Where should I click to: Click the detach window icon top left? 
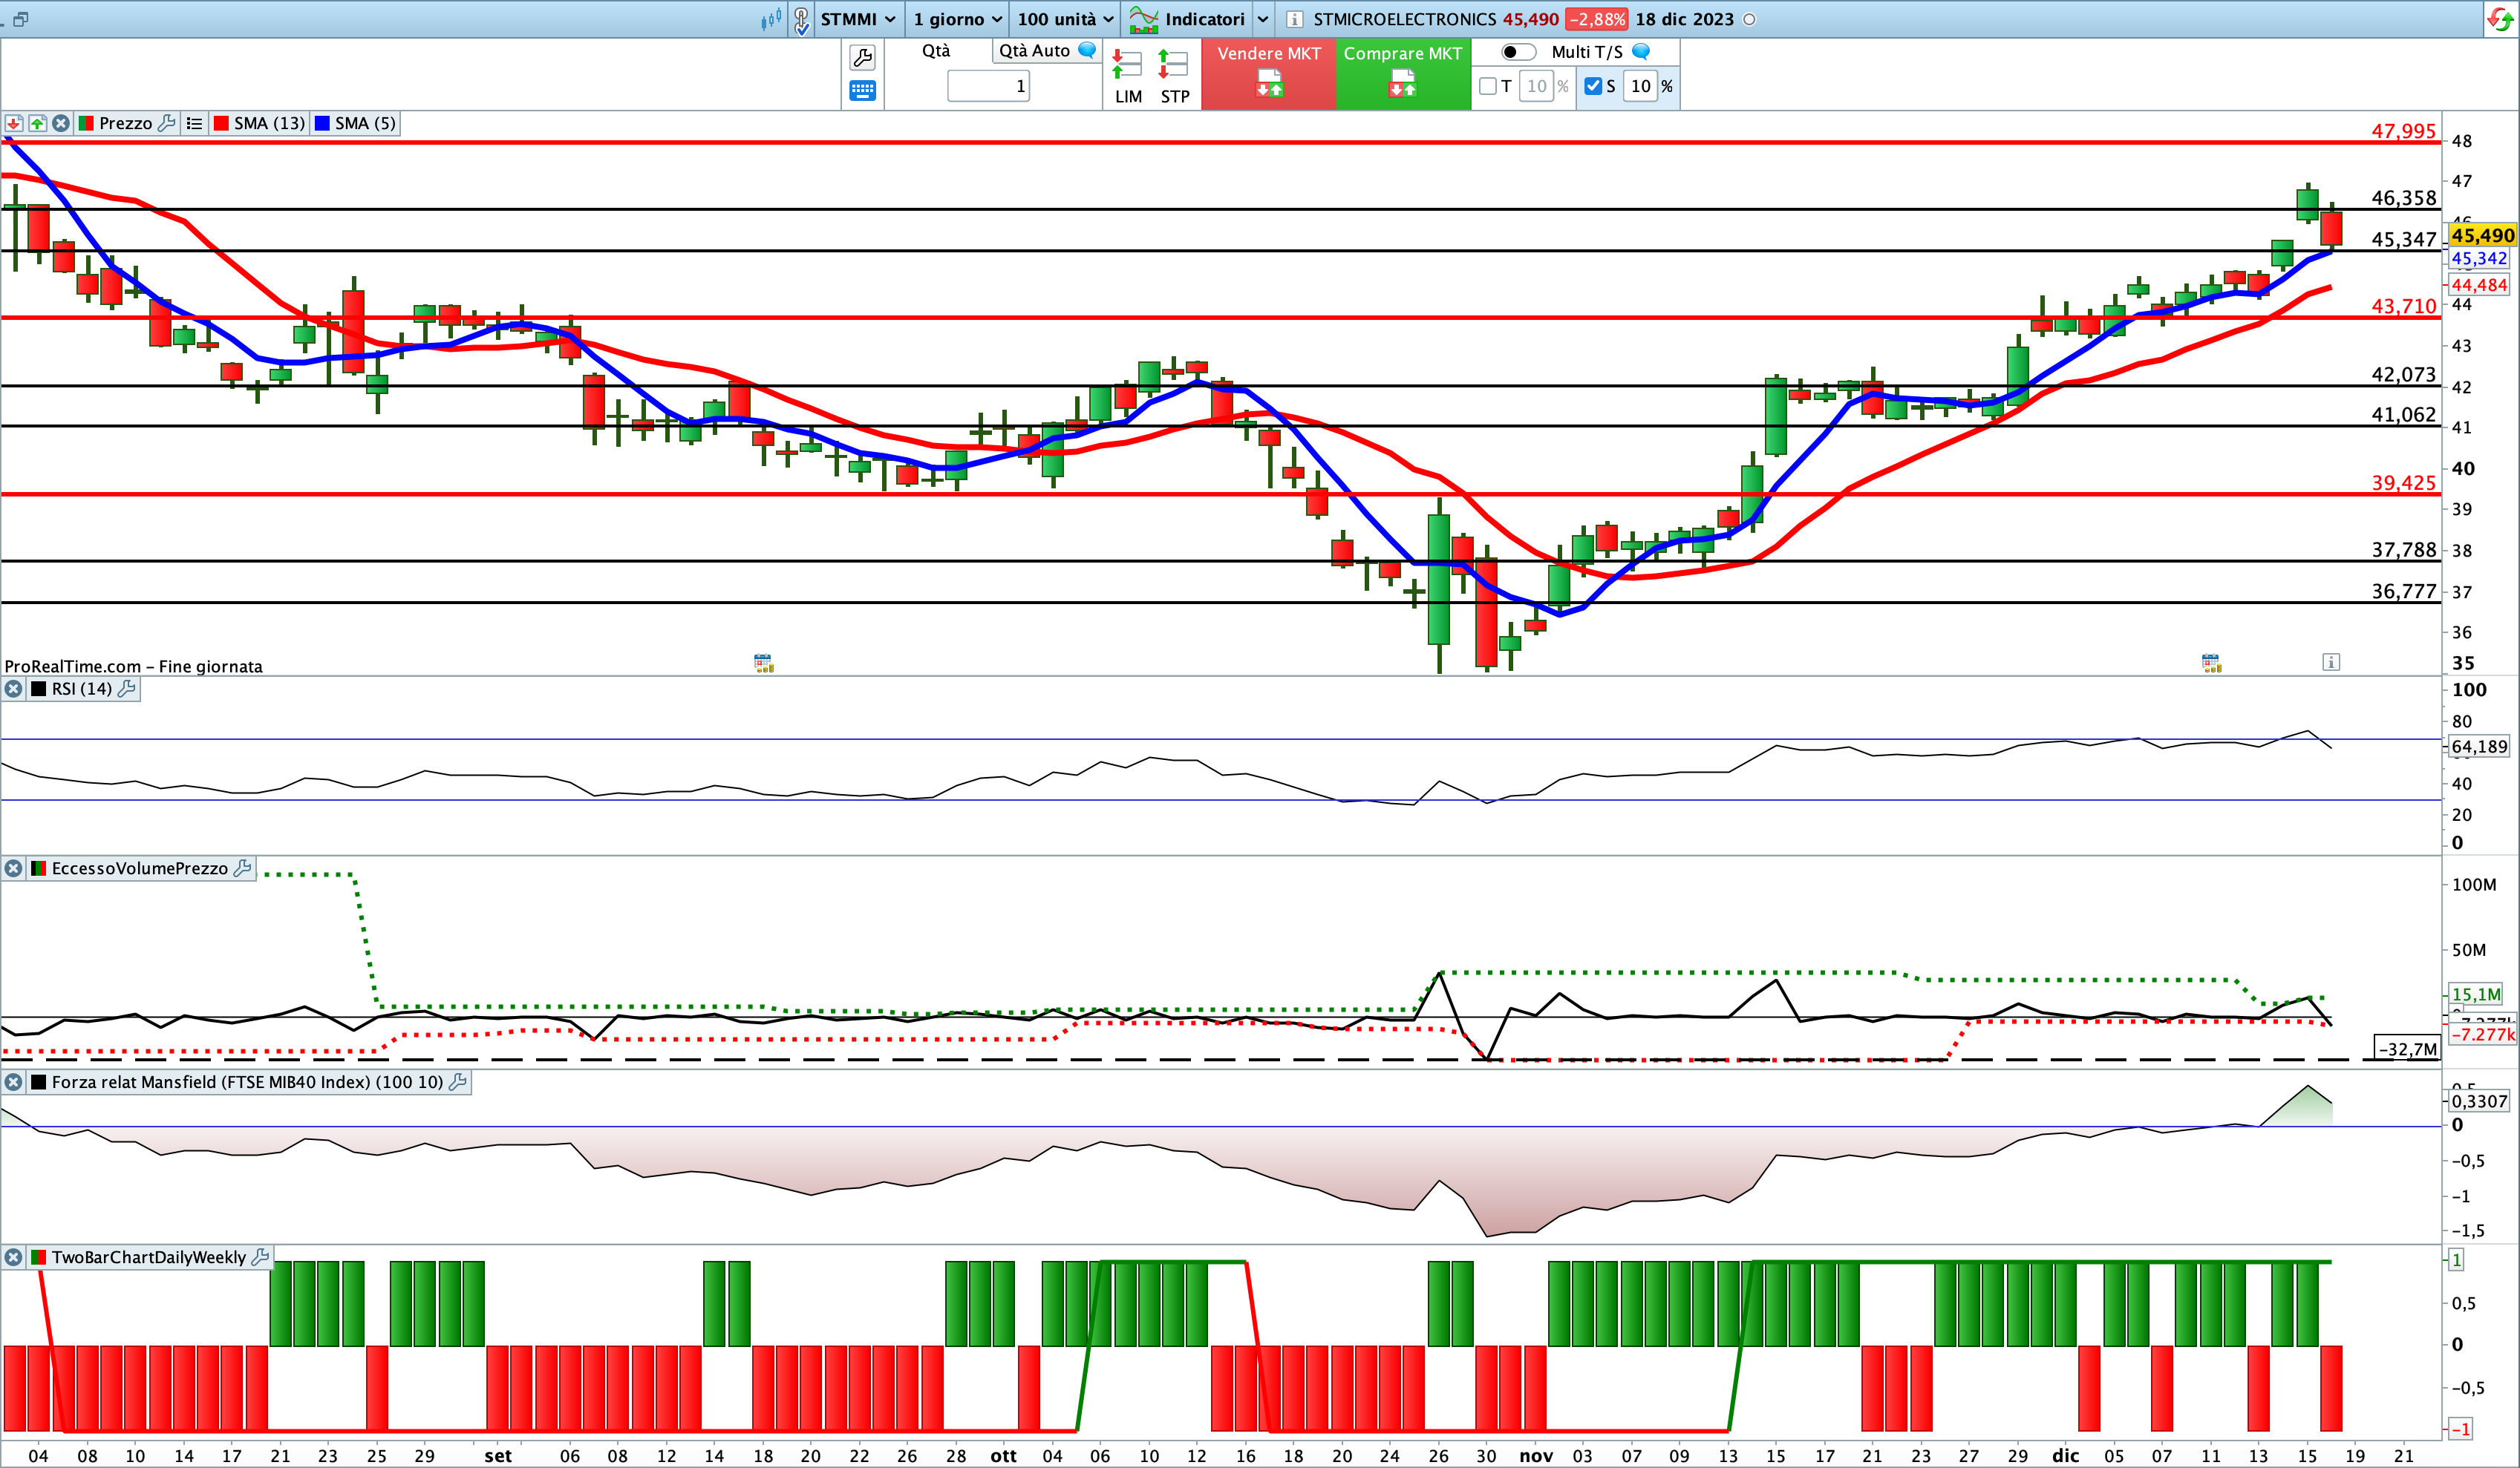[20, 19]
